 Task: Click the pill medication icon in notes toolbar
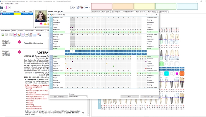[x=19, y=35]
